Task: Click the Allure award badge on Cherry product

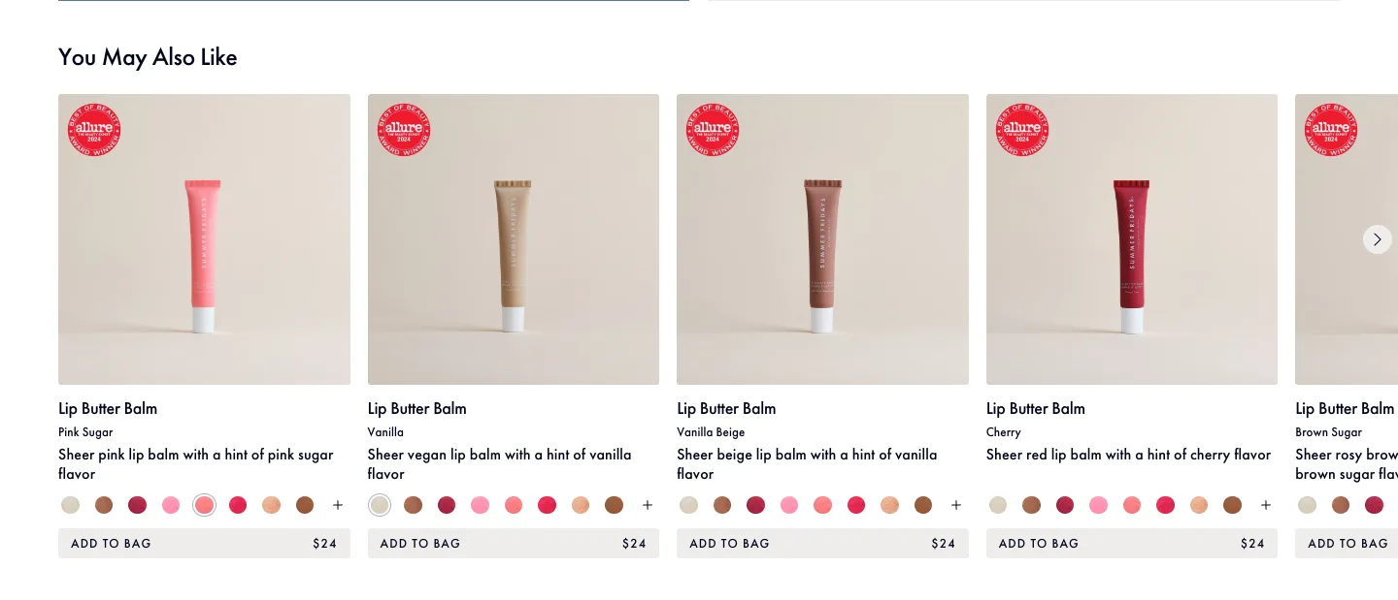Action: point(1022,130)
